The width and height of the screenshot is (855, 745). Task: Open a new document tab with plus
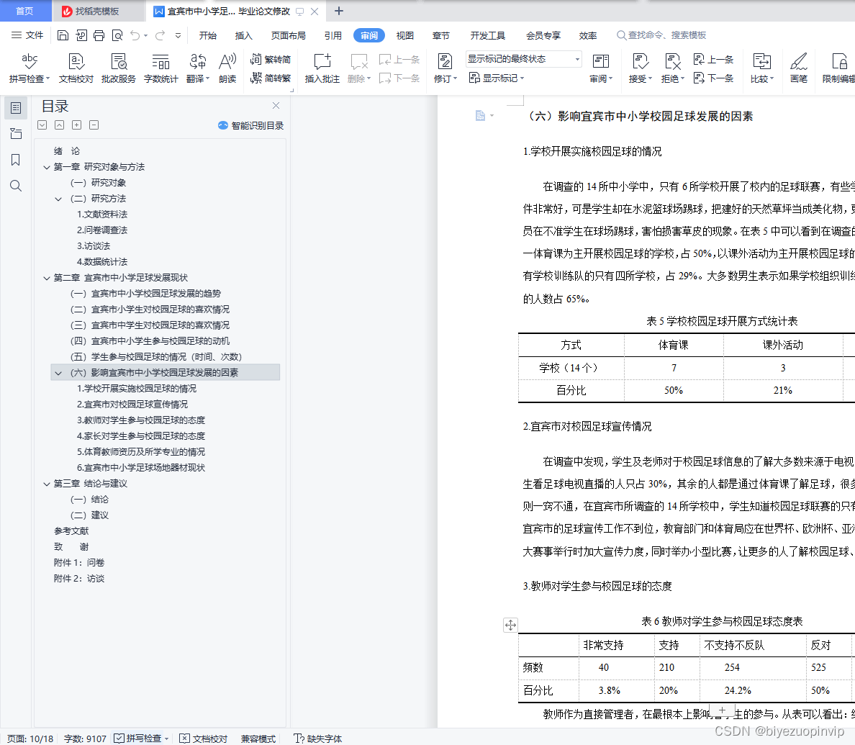339,11
